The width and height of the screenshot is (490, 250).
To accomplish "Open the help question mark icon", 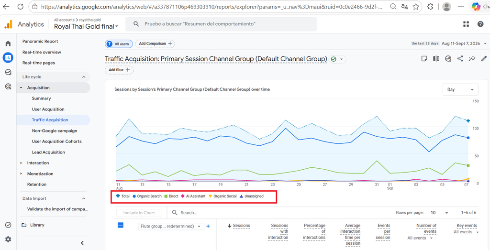I will coord(480,24).
